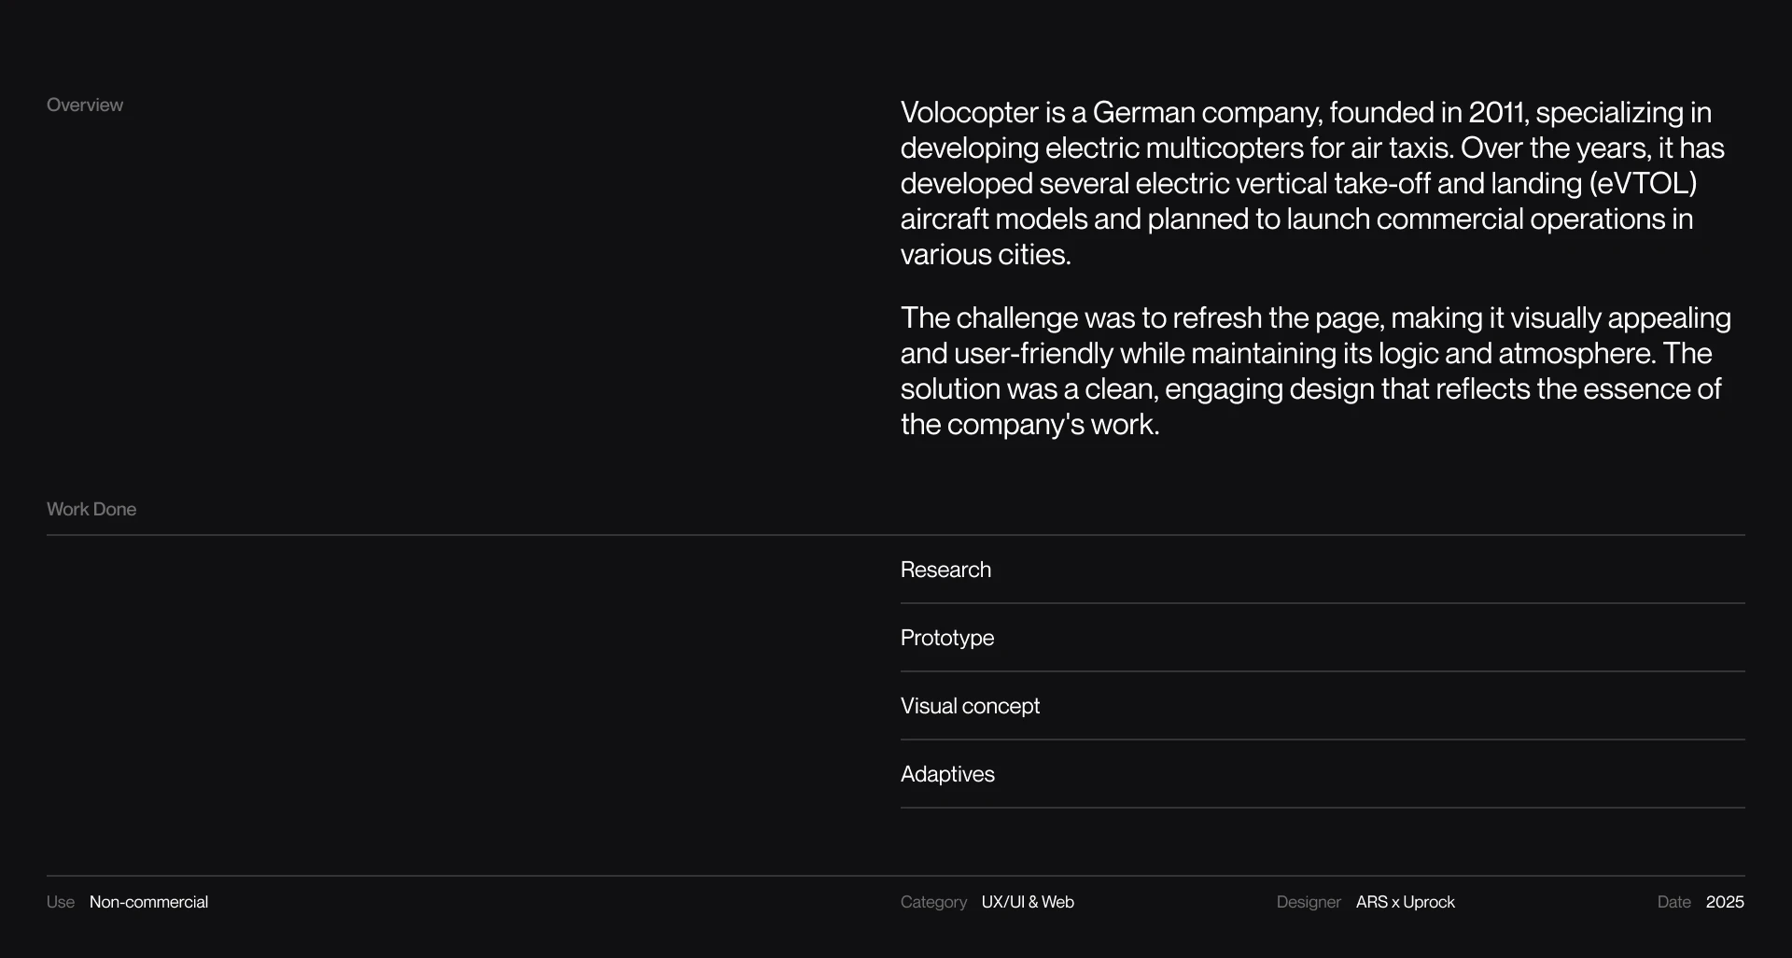Viewport: 1792px width, 958px height.
Task: Choose the Adaptives entry
Action: tap(947, 774)
